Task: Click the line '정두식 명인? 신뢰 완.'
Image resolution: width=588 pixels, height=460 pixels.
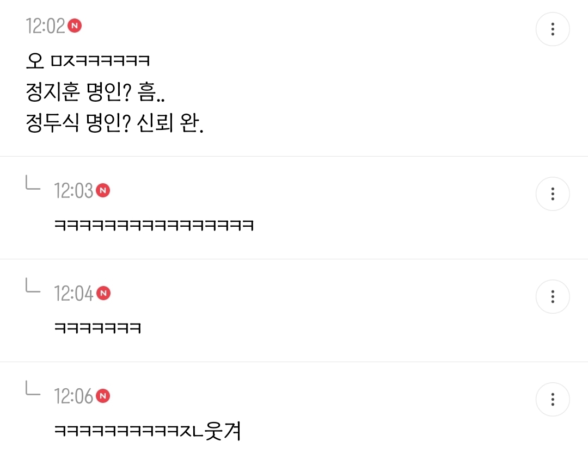Action: coord(115,123)
